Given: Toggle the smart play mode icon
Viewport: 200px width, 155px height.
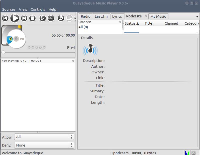Looking at the screenshot, I should pos(61,18).
